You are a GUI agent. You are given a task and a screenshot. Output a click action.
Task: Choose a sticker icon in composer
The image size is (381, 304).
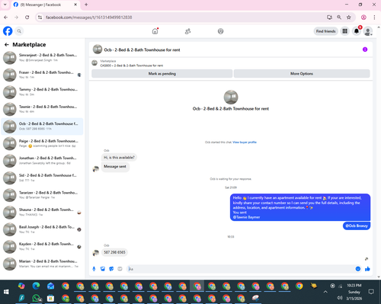tap(111, 269)
